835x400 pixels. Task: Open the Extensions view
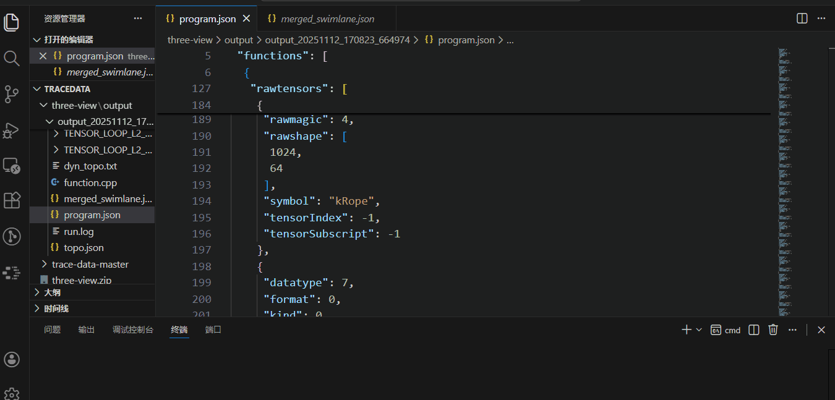[x=12, y=201]
